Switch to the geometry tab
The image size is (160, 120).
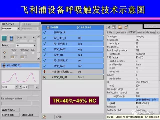point(120,32)
